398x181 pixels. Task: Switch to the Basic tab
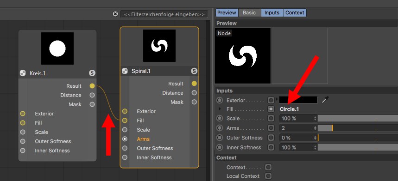[x=249, y=12]
